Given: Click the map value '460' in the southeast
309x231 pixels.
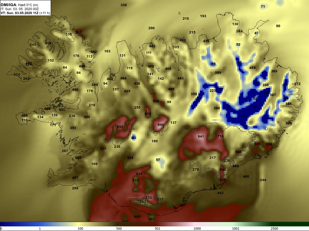Looking at the screenshot, I should [x=246, y=176].
